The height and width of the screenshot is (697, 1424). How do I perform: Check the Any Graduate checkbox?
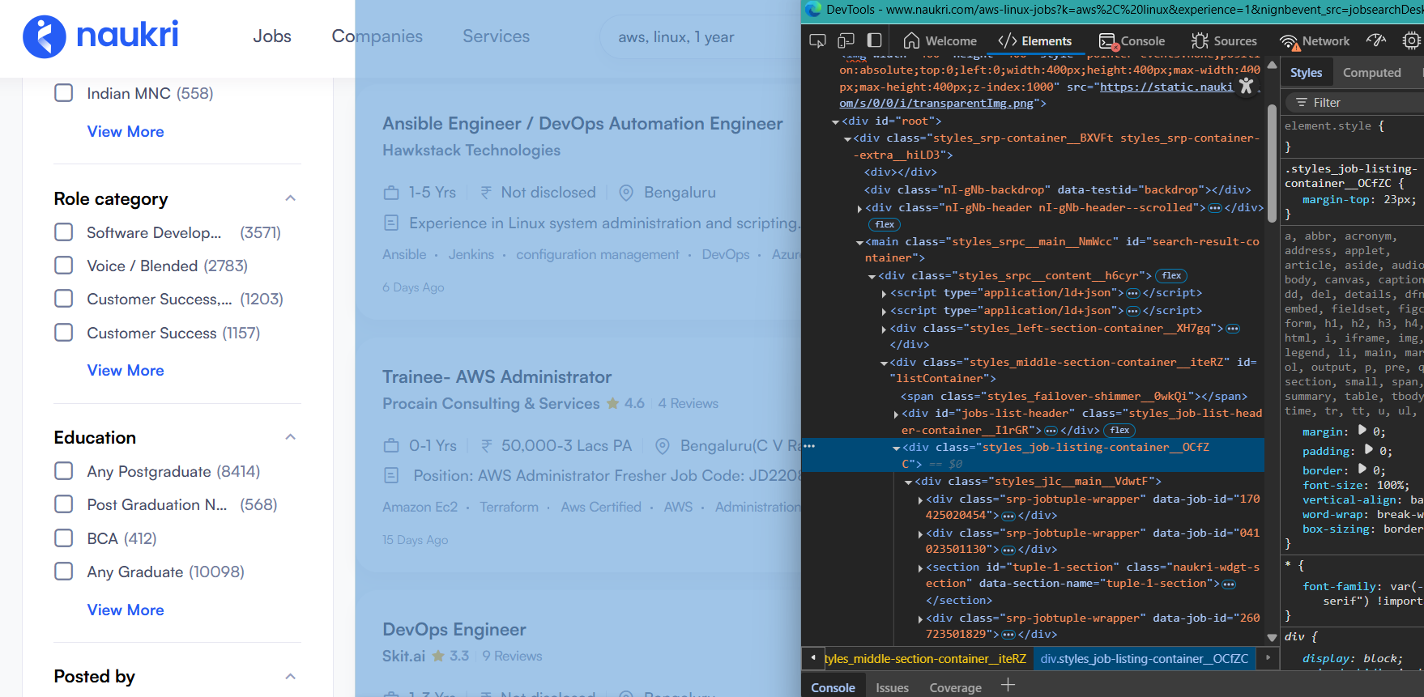click(64, 572)
